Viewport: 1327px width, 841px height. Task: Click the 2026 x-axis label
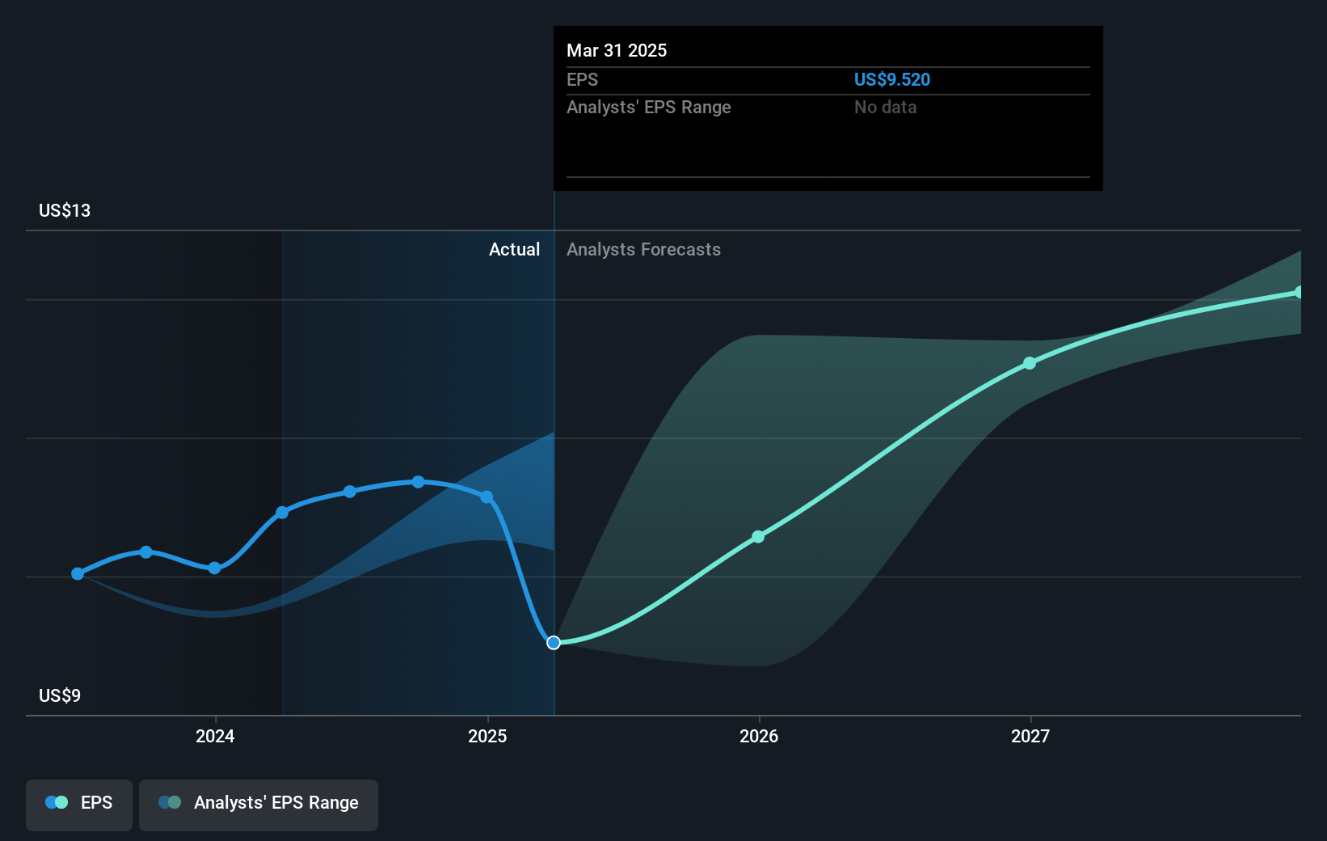[x=759, y=736]
